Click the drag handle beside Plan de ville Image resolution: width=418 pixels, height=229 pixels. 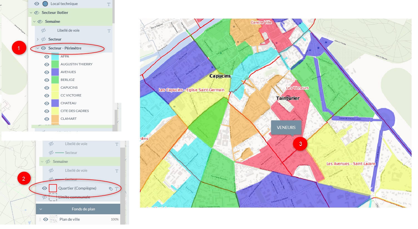pyautogui.click(x=40, y=219)
